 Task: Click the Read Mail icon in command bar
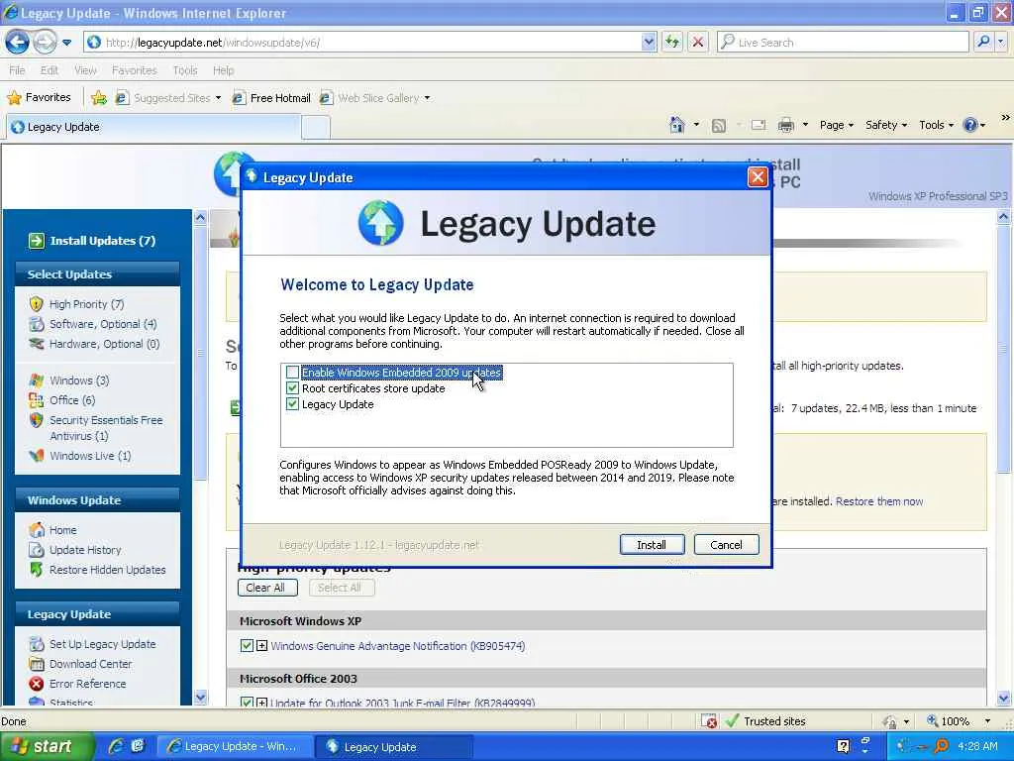[758, 125]
